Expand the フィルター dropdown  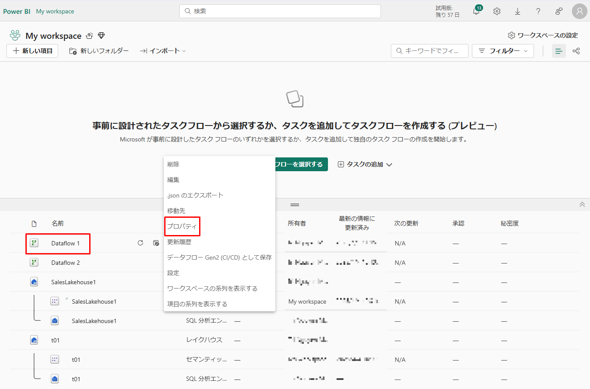coord(503,51)
